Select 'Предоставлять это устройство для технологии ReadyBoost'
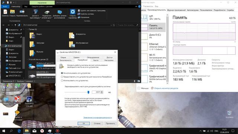 (x=86, y=77)
